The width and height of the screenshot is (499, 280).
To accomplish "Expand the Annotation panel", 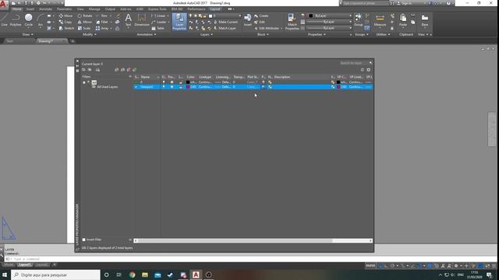I will pyautogui.click(x=147, y=34).
